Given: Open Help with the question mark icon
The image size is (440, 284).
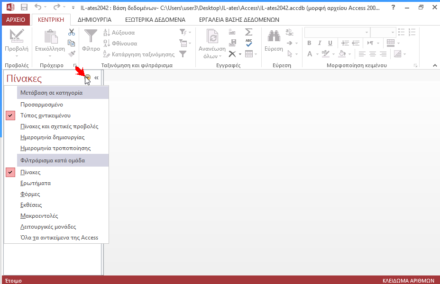Looking at the screenshot, I should [394, 7].
